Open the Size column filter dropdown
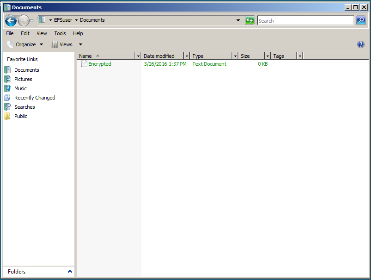 tap(268, 56)
